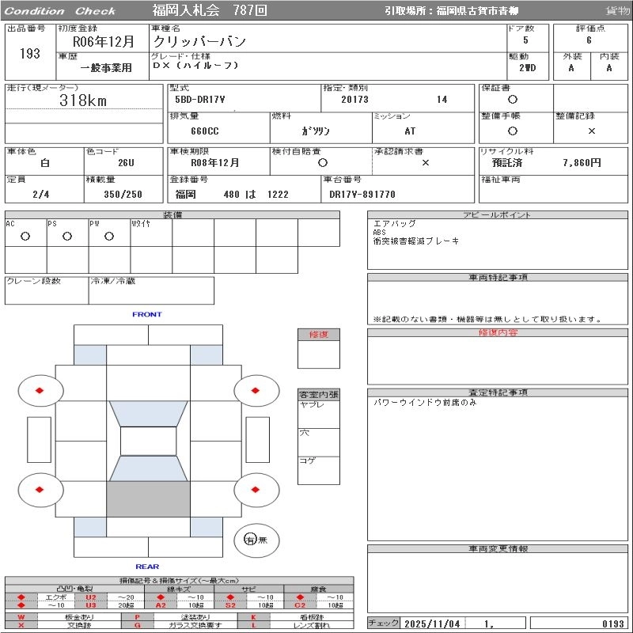The image size is (633, 633).
Task: Click the 福岡入札会 787回 heading
Action: click(210, 10)
